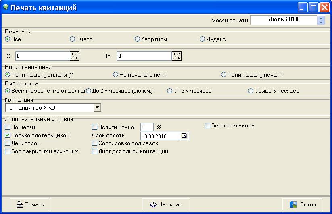Click the spinner icon beside the С field
332x214 pixels.
(75, 56)
